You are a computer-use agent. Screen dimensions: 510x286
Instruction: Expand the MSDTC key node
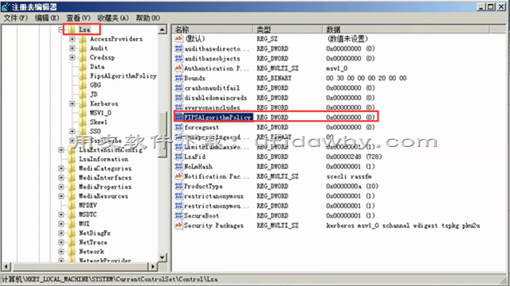(61, 214)
